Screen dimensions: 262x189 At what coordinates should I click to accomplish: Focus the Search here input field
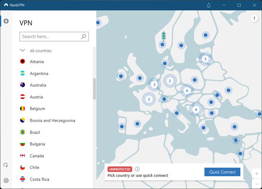[x=54, y=36]
